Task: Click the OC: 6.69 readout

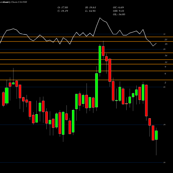Action: [x=118, y=8]
